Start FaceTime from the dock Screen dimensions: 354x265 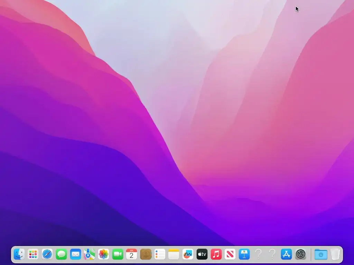tap(118, 254)
